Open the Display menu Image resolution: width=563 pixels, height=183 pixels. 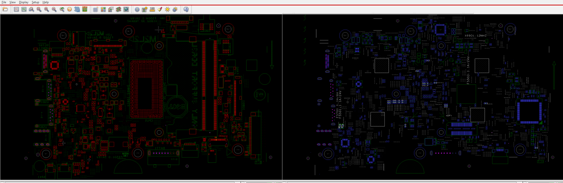(23, 2)
